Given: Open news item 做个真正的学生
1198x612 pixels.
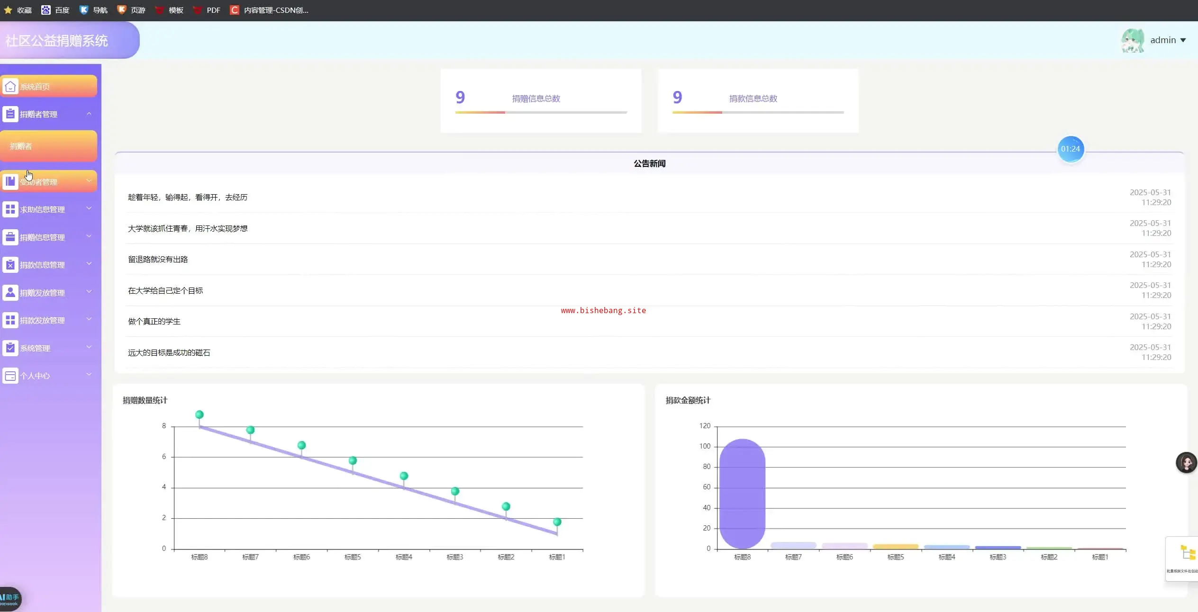Looking at the screenshot, I should [x=154, y=322].
